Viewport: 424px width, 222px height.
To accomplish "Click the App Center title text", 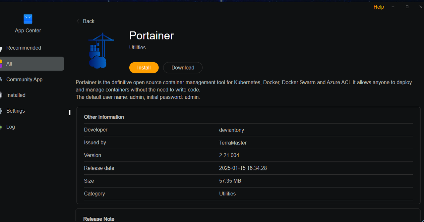I will click(28, 30).
